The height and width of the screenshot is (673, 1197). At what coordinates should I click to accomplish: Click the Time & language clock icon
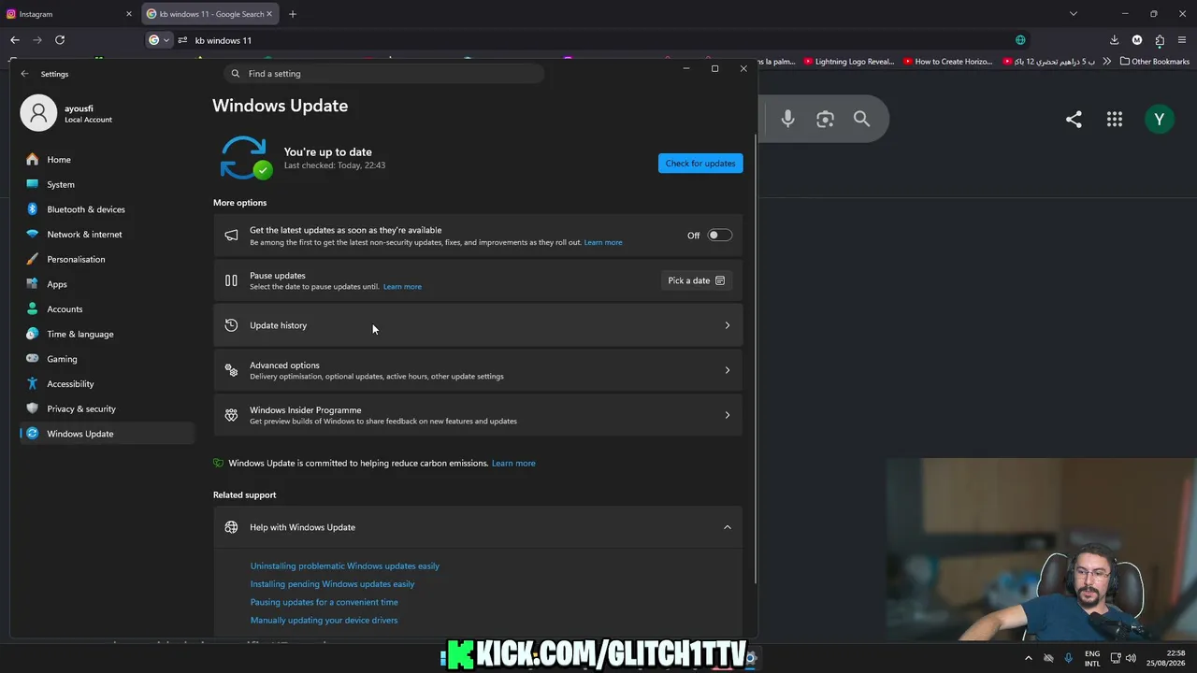point(33,334)
